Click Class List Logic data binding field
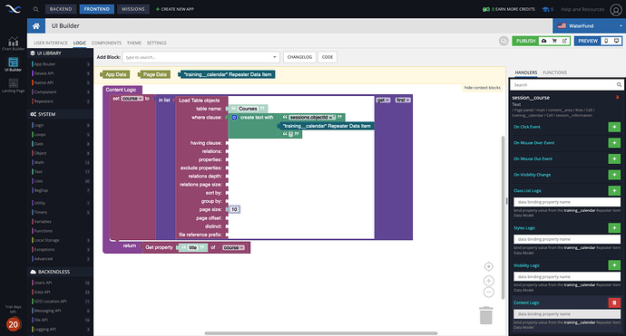Image resolution: width=626 pixels, height=336 pixels. tap(566, 202)
